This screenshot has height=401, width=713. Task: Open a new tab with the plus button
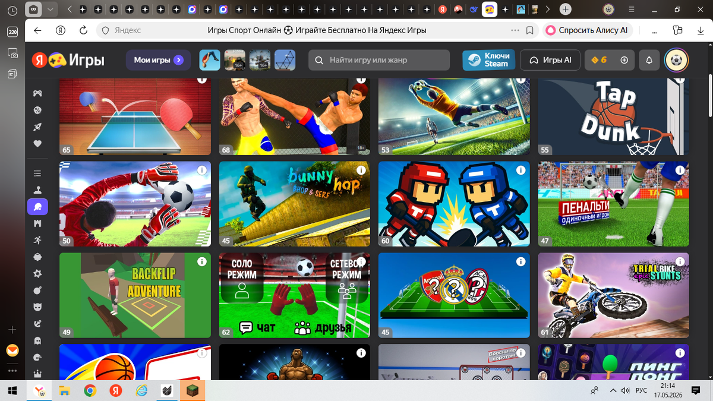tap(566, 10)
